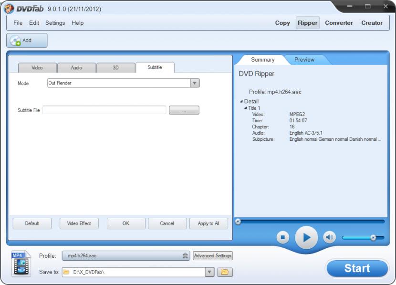
Task: Click Apply to All button
Action: pos(208,223)
